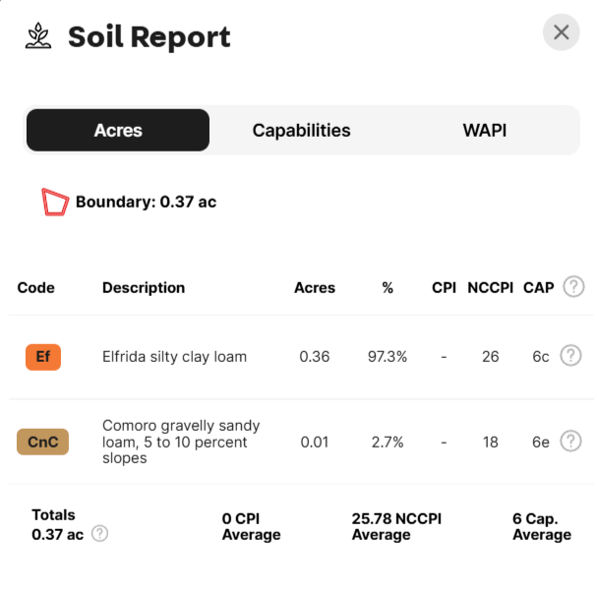Image resolution: width=597 pixels, height=593 pixels.
Task: Click the Code column header
Action: [x=36, y=288]
